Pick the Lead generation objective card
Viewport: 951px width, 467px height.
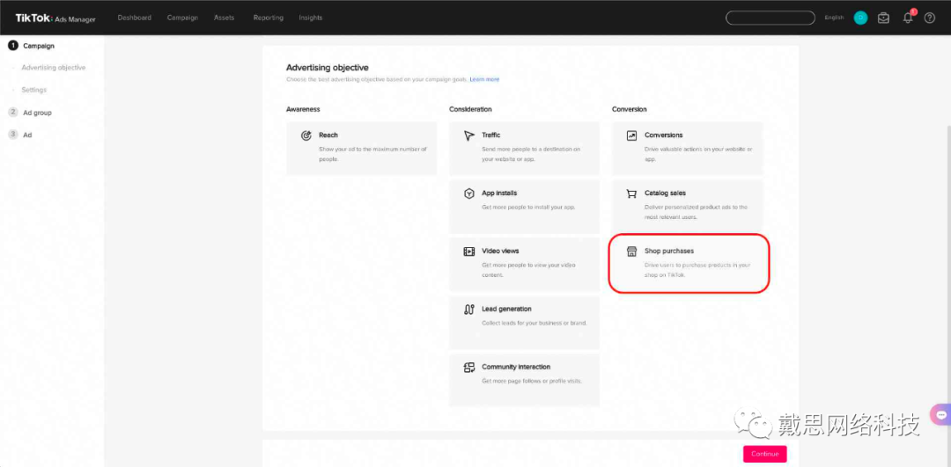524,322
